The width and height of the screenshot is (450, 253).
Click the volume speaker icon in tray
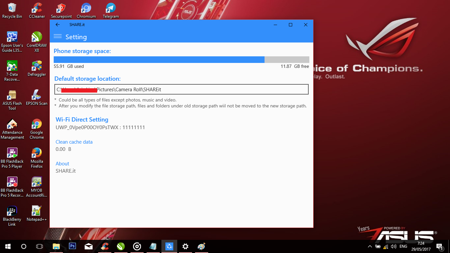(x=394, y=246)
